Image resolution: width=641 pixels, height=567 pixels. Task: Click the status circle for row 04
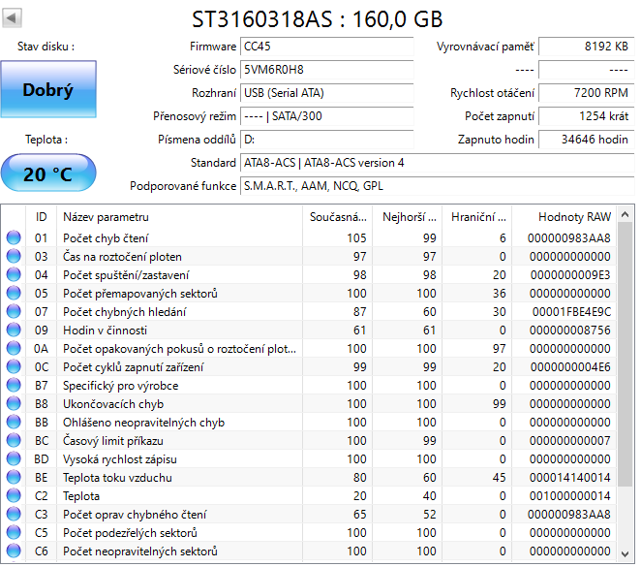tap(14, 274)
